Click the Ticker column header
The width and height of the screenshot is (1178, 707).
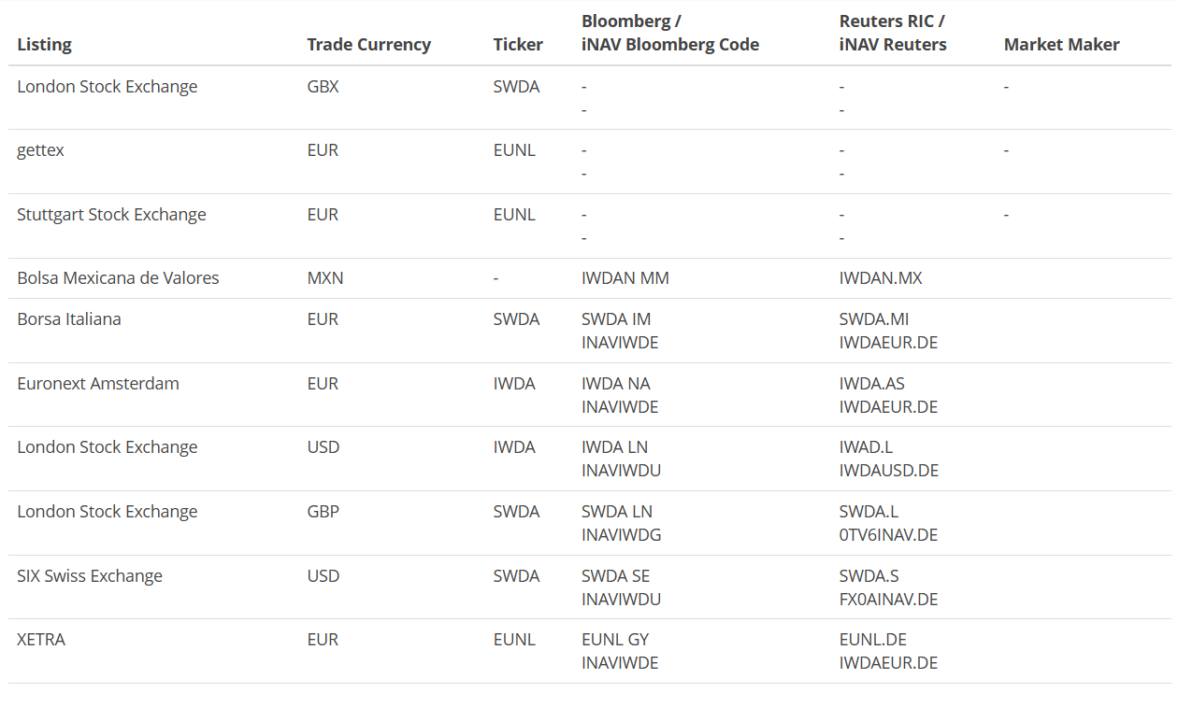[x=518, y=45]
